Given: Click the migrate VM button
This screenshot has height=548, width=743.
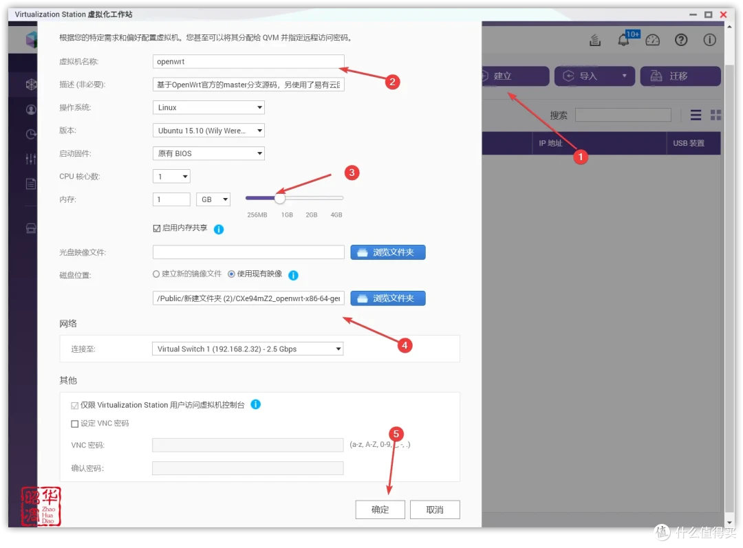Looking at the screenshot, I should click(x=680, y=76).
